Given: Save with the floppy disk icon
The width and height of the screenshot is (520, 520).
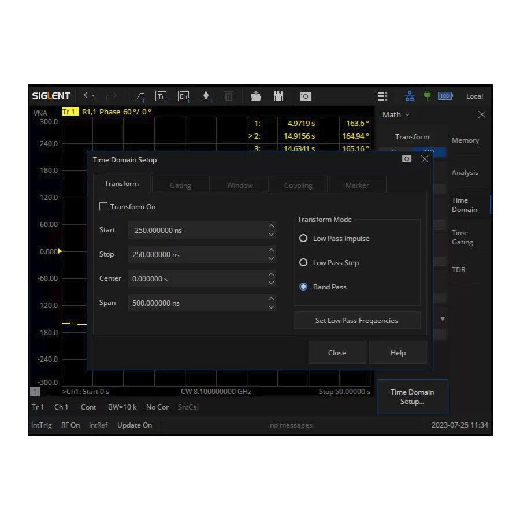Looking at the screenshot, I should pyautogui.click(x=278, y=96).
